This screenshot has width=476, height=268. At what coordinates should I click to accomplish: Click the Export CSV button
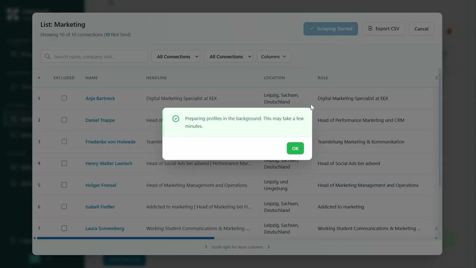[x=383, y=29]
